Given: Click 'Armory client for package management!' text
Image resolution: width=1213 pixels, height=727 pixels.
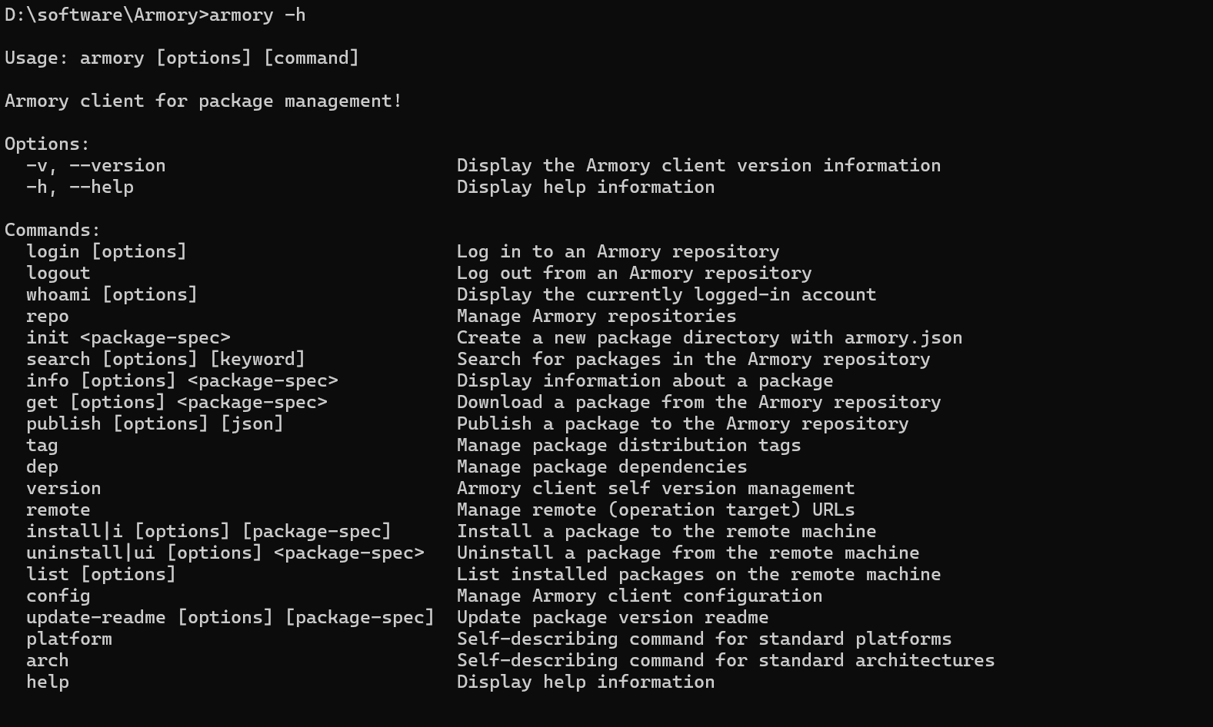Looking at the screenshot, I should point(203,101).
